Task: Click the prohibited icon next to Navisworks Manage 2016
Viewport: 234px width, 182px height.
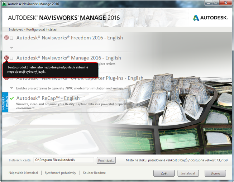Action: pyautogui.click(x=6, y=58)
